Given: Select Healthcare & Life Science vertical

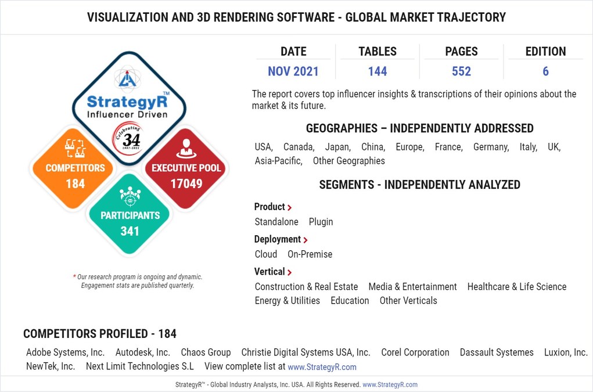Looking at the screenshot, I should click(517, 287).
